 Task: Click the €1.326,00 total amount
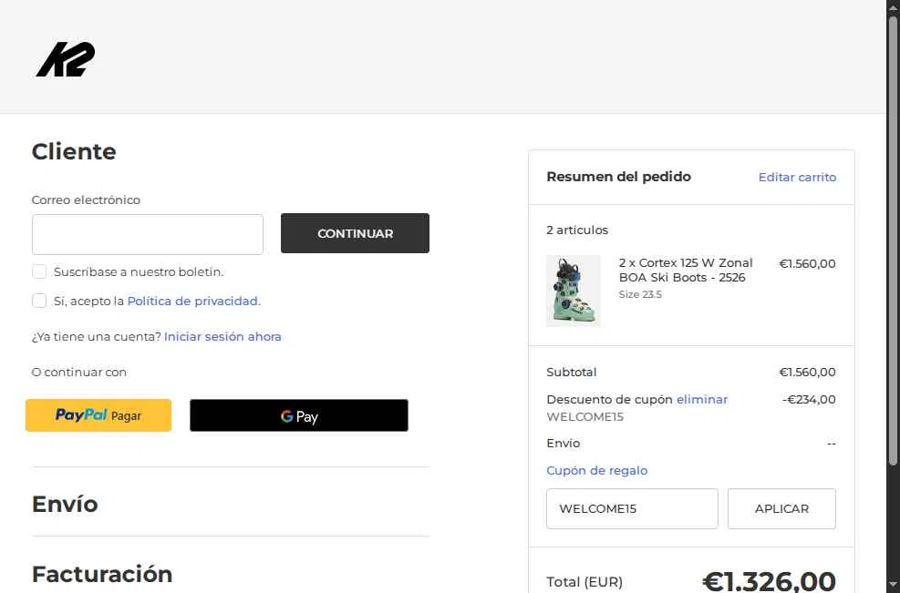769,581
